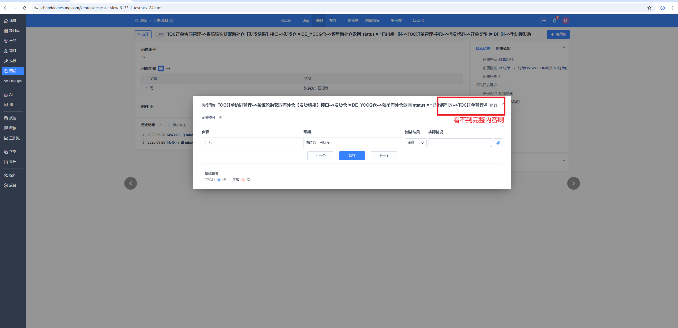Bookmark this page with star icon
Image resolution: width=678 pixels, height=328 pixels.
coord(649,8)
